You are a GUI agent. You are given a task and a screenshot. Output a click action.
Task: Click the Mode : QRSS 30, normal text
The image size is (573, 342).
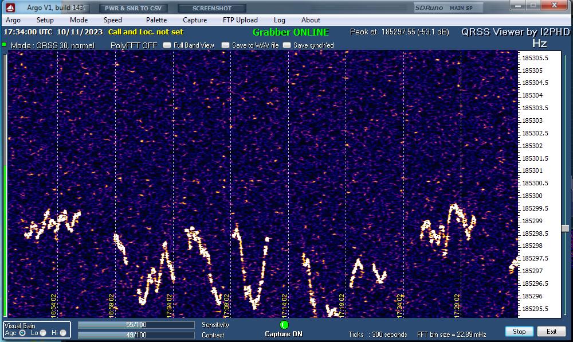point(53,45)
